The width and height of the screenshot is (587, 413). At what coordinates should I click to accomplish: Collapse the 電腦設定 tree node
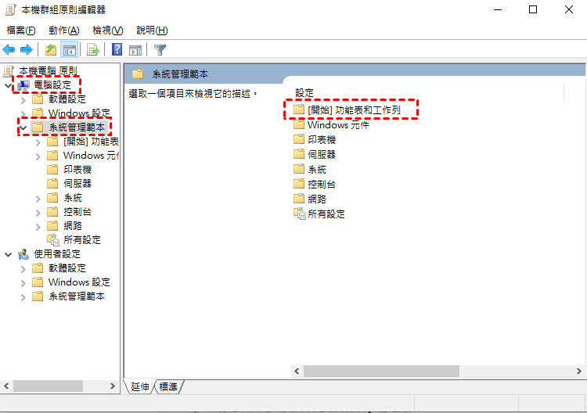9,86
